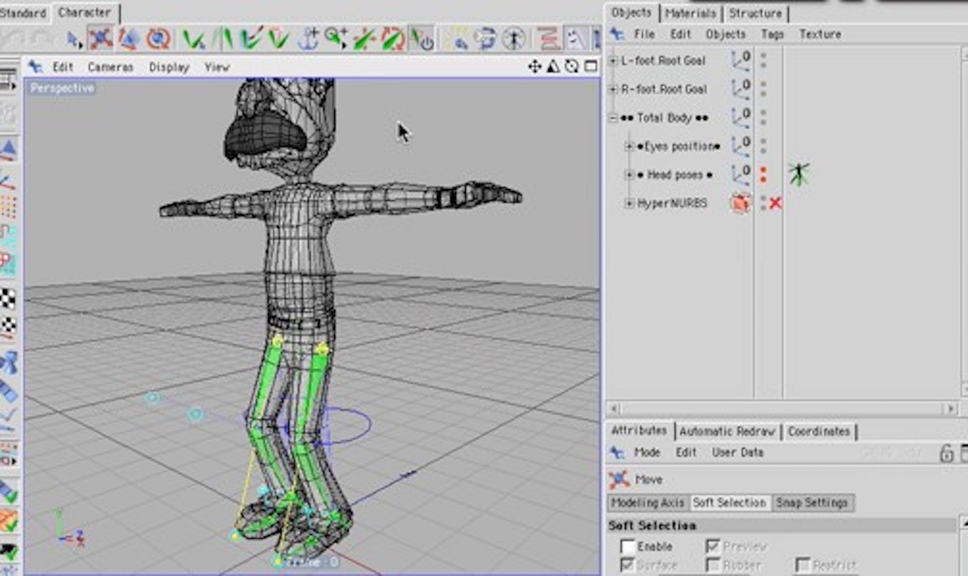Click viewport menu pin icon beside Edit
This screenshot has height=576, width=968.
coord(36,66)
